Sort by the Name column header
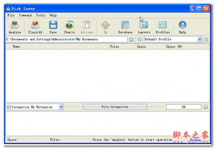Viewport: 215px width, 149px height. [60, 47]
